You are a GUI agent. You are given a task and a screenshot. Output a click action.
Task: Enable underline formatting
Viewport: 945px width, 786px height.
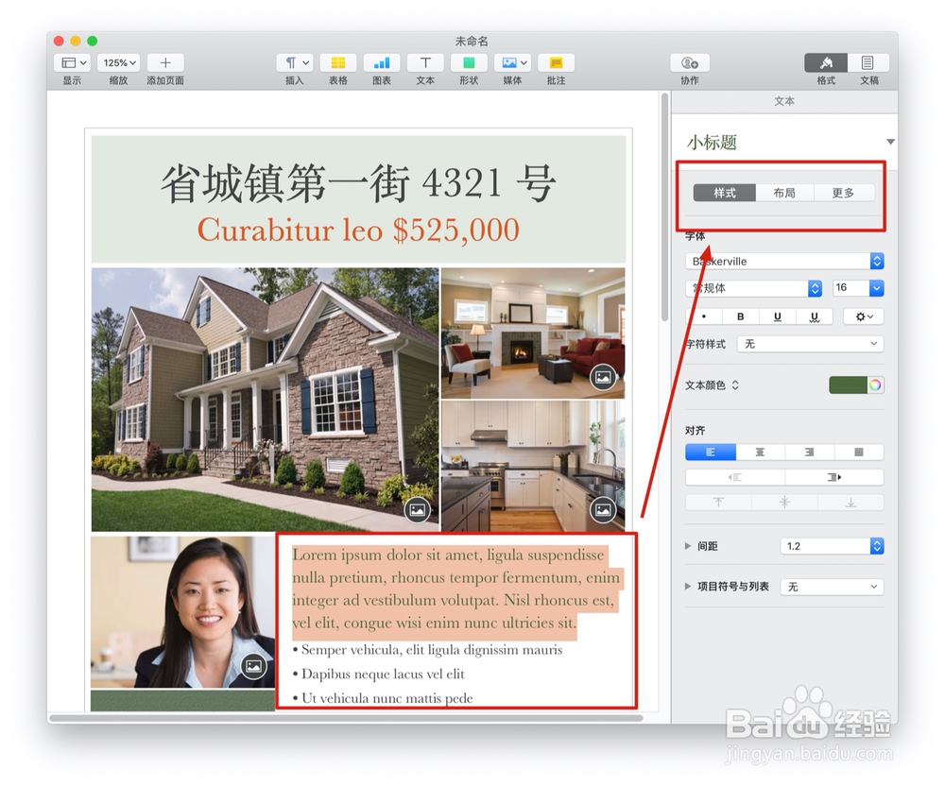click(777, 316)
